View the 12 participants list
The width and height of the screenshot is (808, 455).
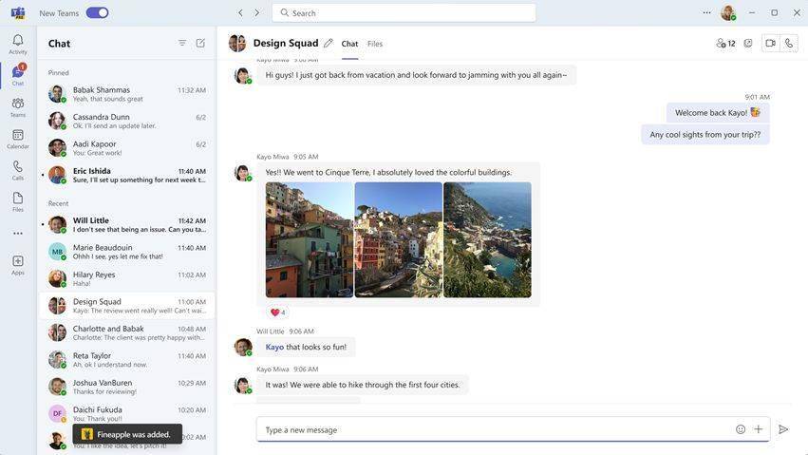(725, 44)
